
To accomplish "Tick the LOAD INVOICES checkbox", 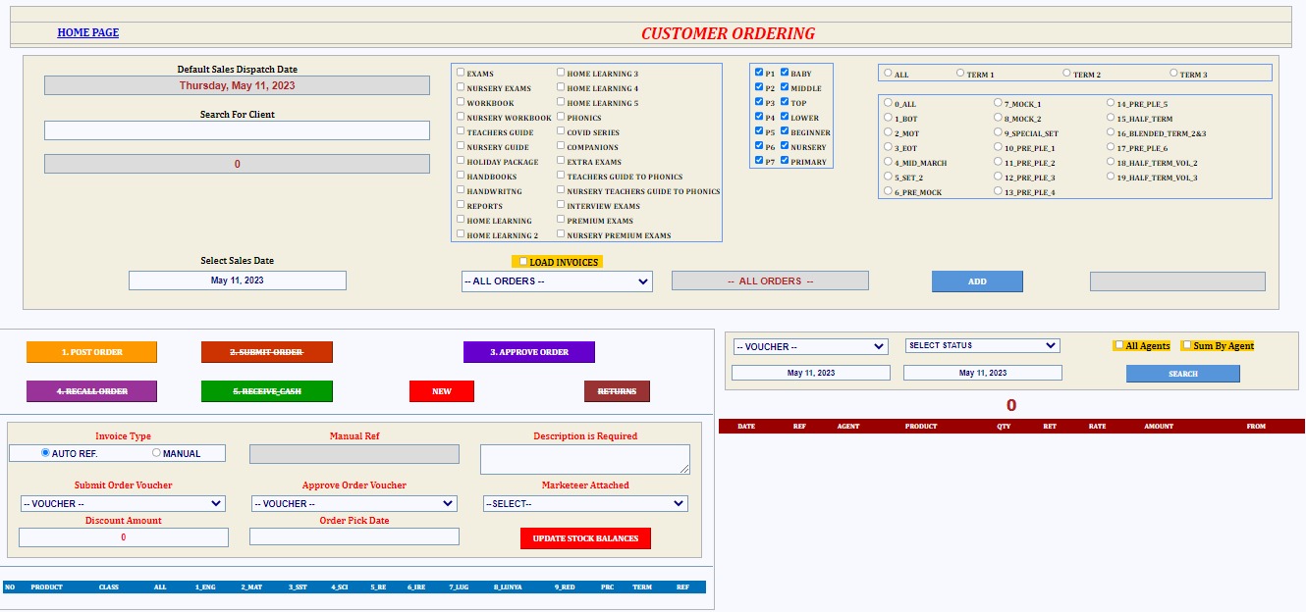I will pos(523,262).
